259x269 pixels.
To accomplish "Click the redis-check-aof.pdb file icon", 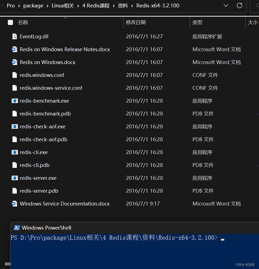I will click(15, 139).
